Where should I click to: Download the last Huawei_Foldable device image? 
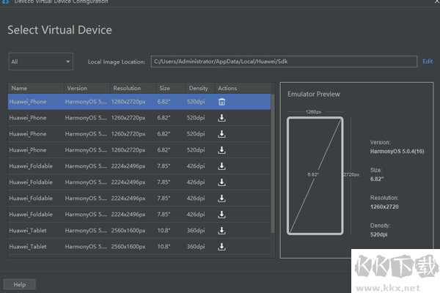click(221, 215)
